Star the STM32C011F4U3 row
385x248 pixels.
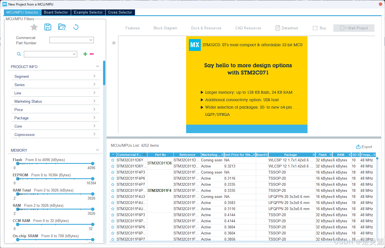point(113,197)
